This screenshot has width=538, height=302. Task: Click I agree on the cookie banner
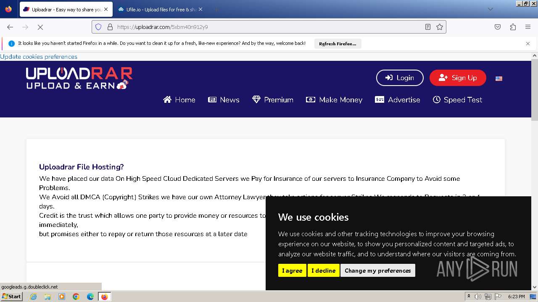292,271
